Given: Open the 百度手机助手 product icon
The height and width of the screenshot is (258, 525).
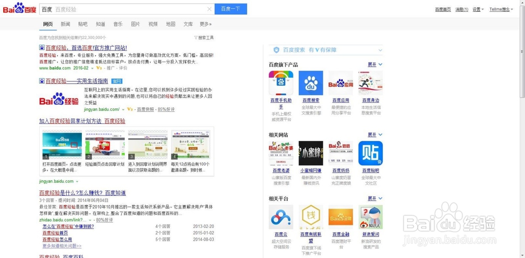Looking at the screenshot, I should (281, 83).
